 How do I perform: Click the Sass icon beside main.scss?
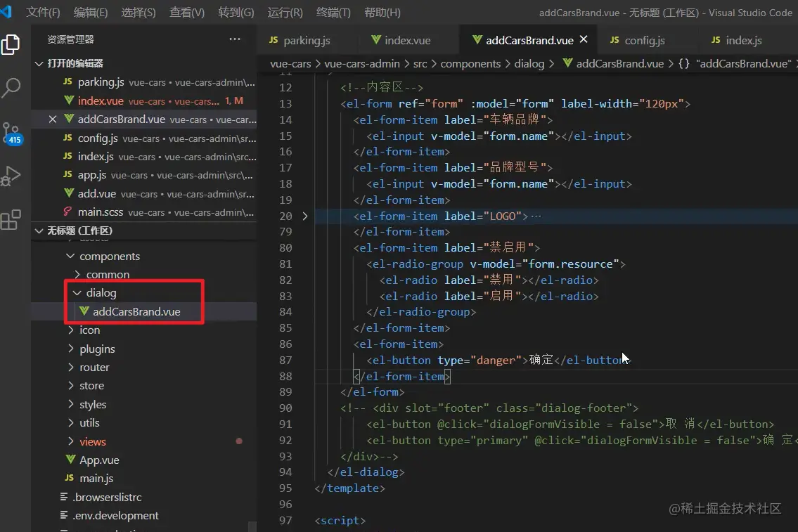pos(67,212)
